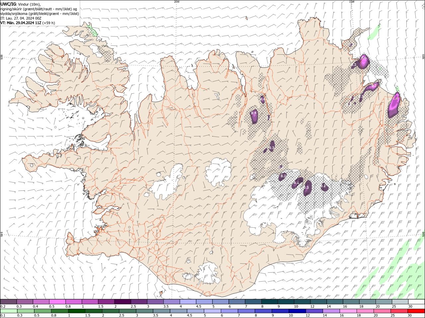Click the 'slydda/snjókoma' legend description line

(40, 14)
